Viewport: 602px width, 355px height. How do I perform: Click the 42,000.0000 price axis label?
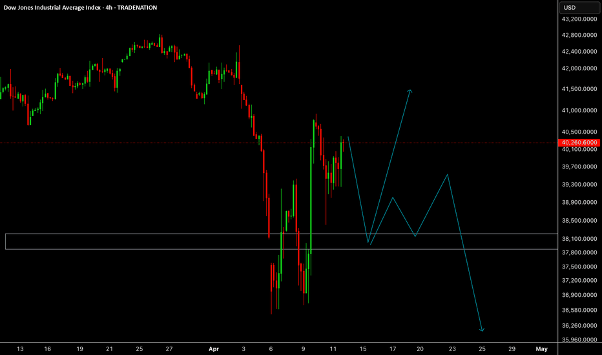(579, 68)
